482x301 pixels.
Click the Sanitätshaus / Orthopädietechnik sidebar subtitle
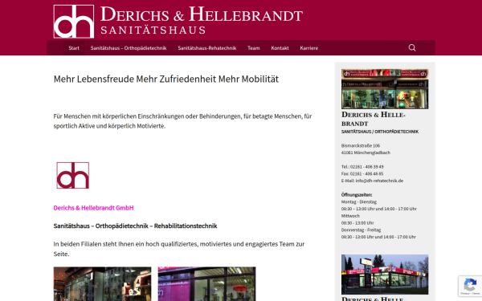point(380,132)
